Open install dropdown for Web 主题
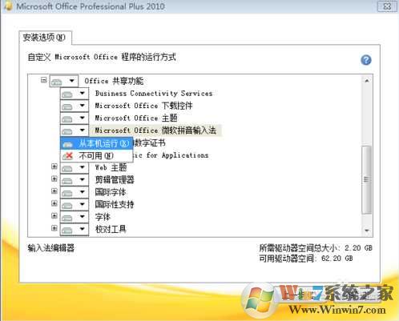This screenshot has height=321, width=399. pyautogui.click(x=75, y=168)
